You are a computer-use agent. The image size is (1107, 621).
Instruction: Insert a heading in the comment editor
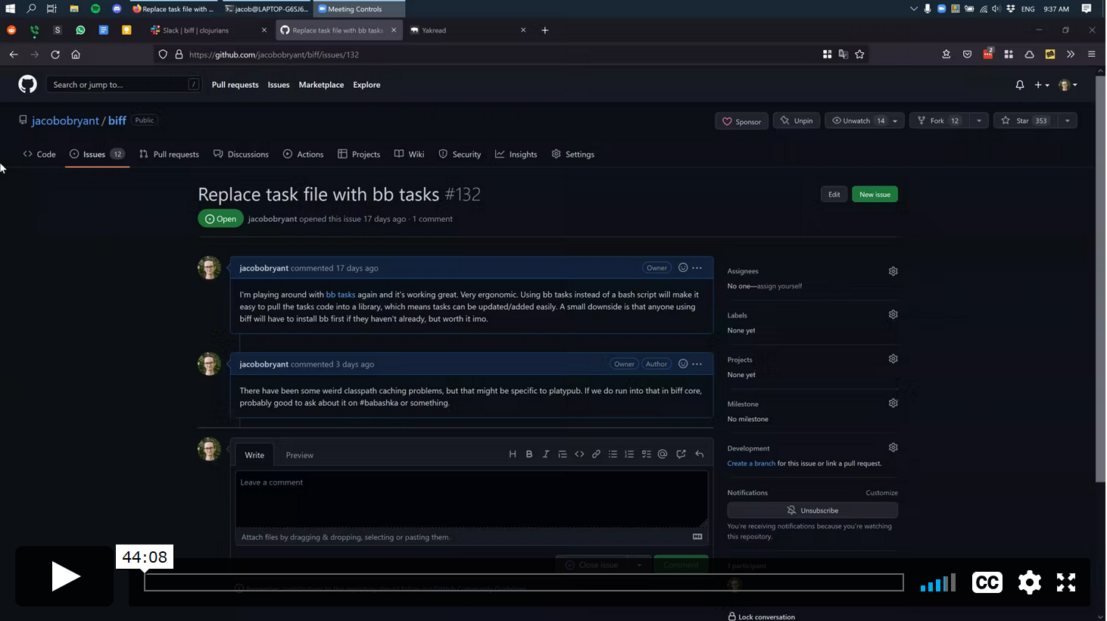click(x=513, y=454)
